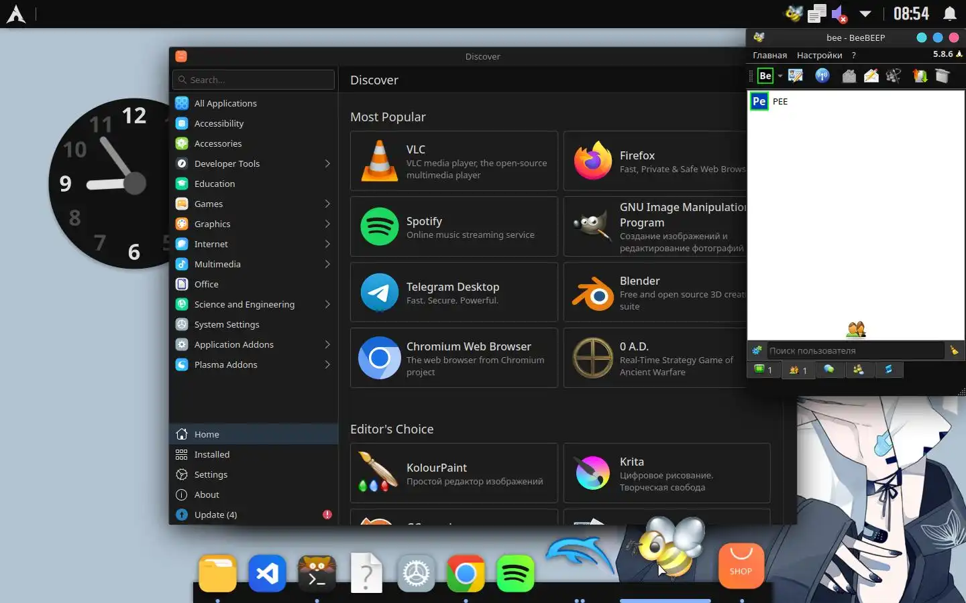Expand the Application Addons arrow
This screenshot has width=966, height=603.
pos(327,344)
